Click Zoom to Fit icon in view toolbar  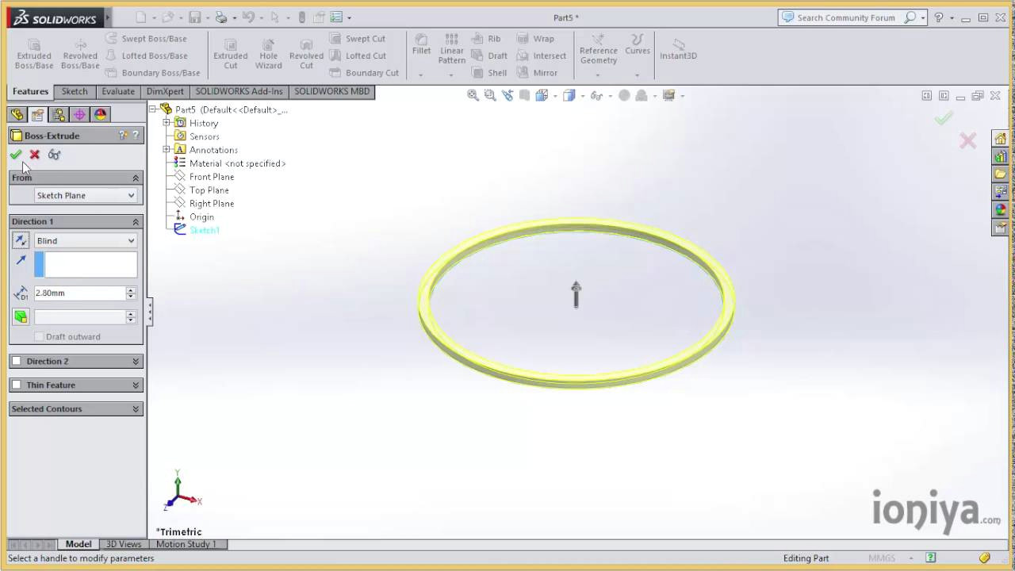tap(473, 95)
